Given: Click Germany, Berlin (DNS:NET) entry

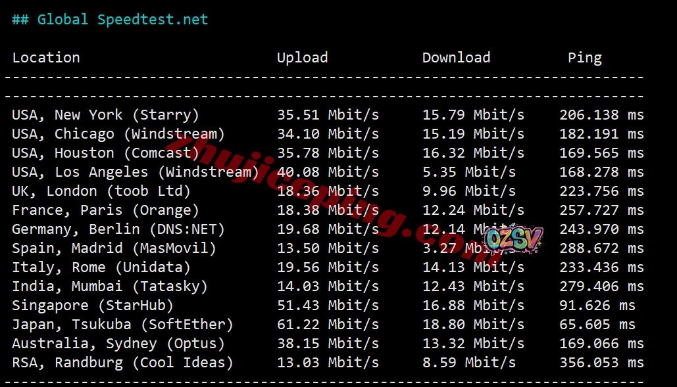Looking at the screenshot, I should [x=118, y=229].
